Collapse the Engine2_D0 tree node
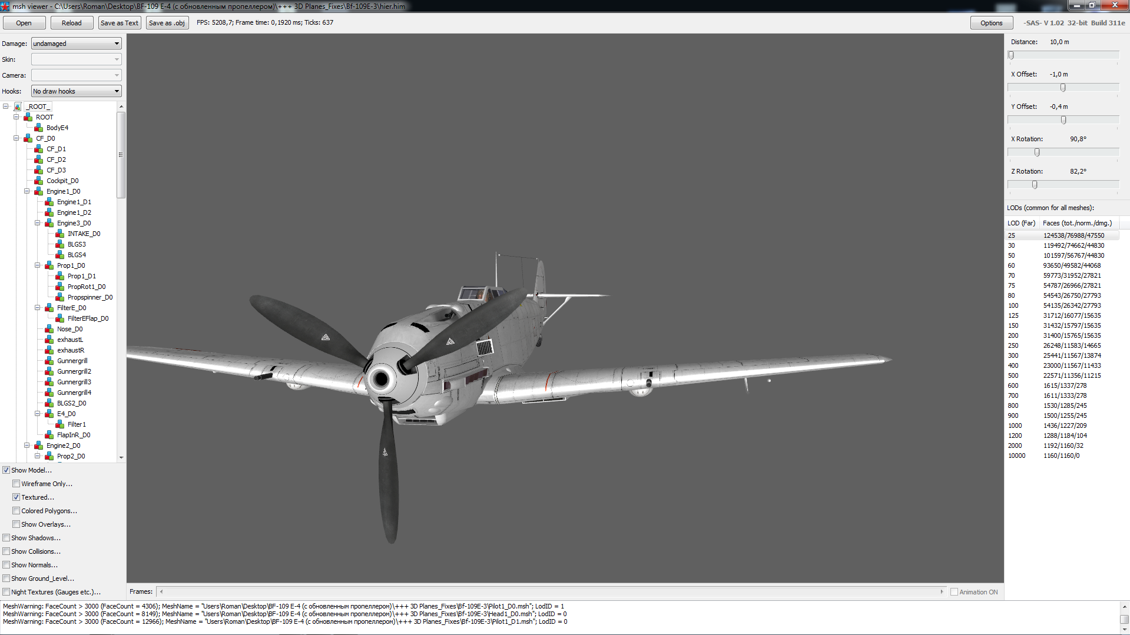 click(x=27, y=446)
